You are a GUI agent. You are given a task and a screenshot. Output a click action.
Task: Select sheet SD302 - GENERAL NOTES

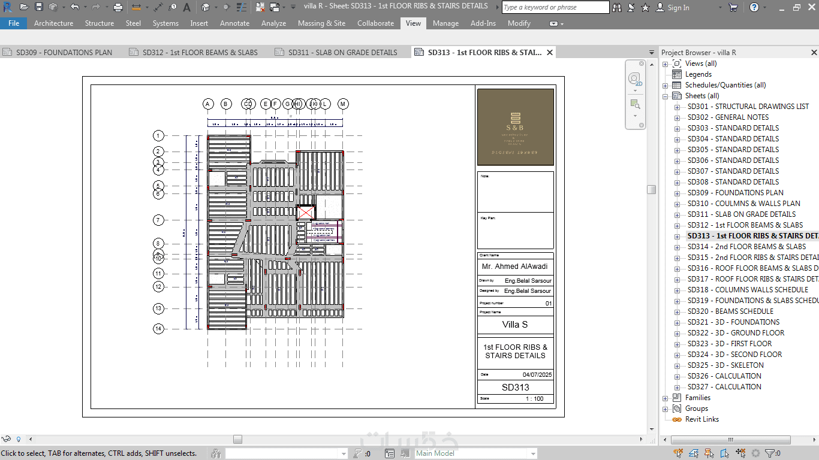(728, 117)
